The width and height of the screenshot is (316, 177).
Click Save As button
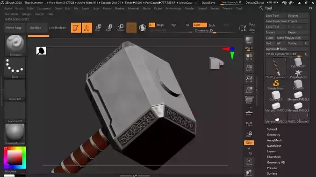(298, 16)
